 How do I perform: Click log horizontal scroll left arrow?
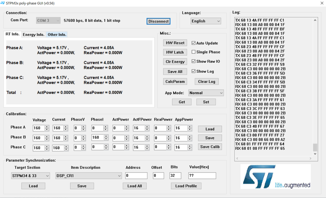point(237,158)
